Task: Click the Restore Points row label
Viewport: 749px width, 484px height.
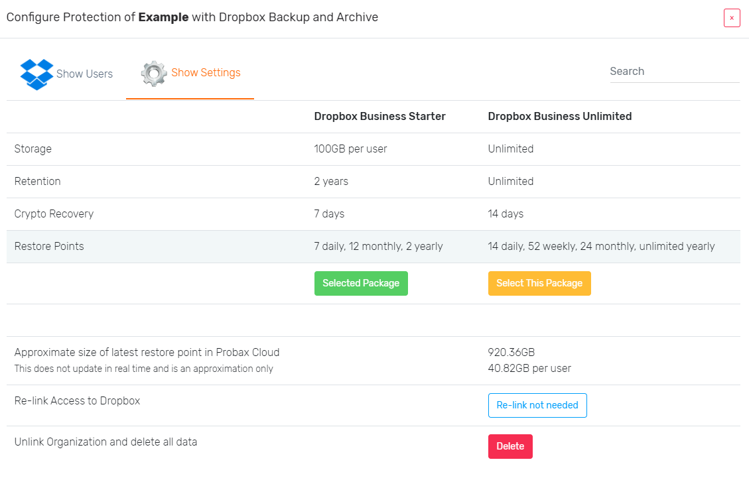Action: pos(49,246)
